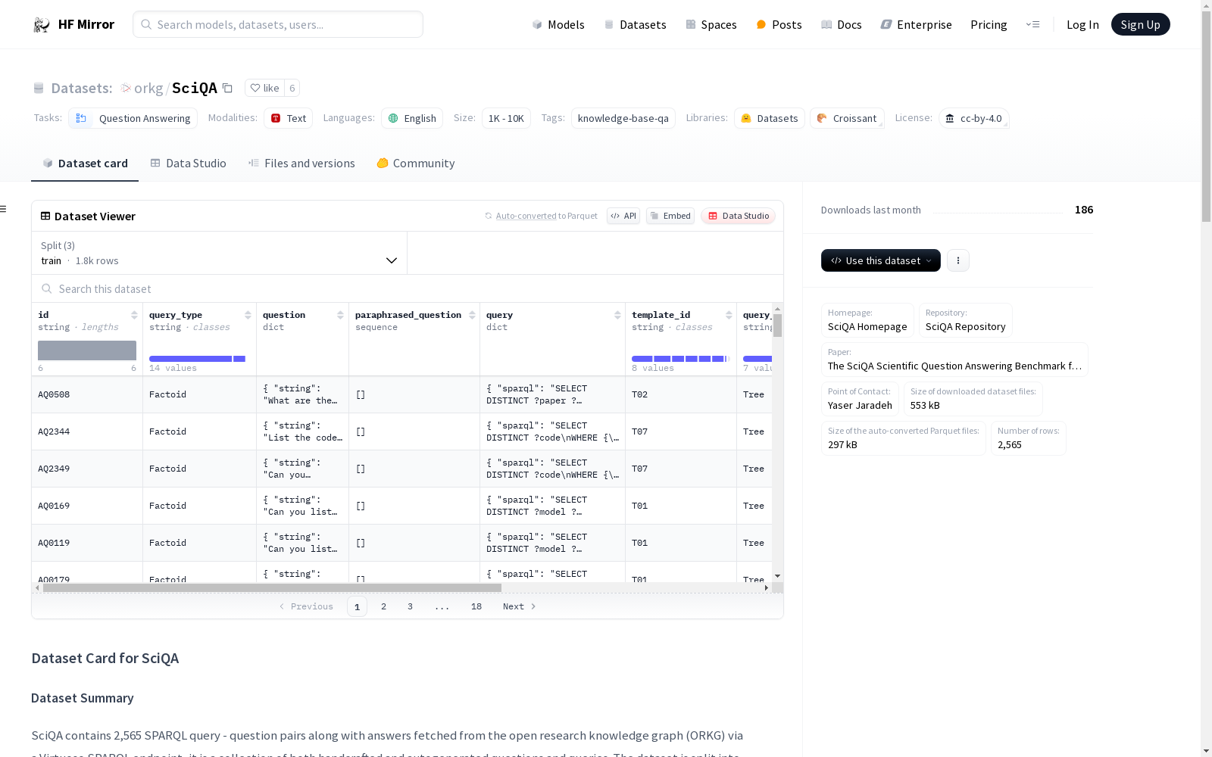Go to Spaces in top navigation
The image size is (1212, 757).
711,25
